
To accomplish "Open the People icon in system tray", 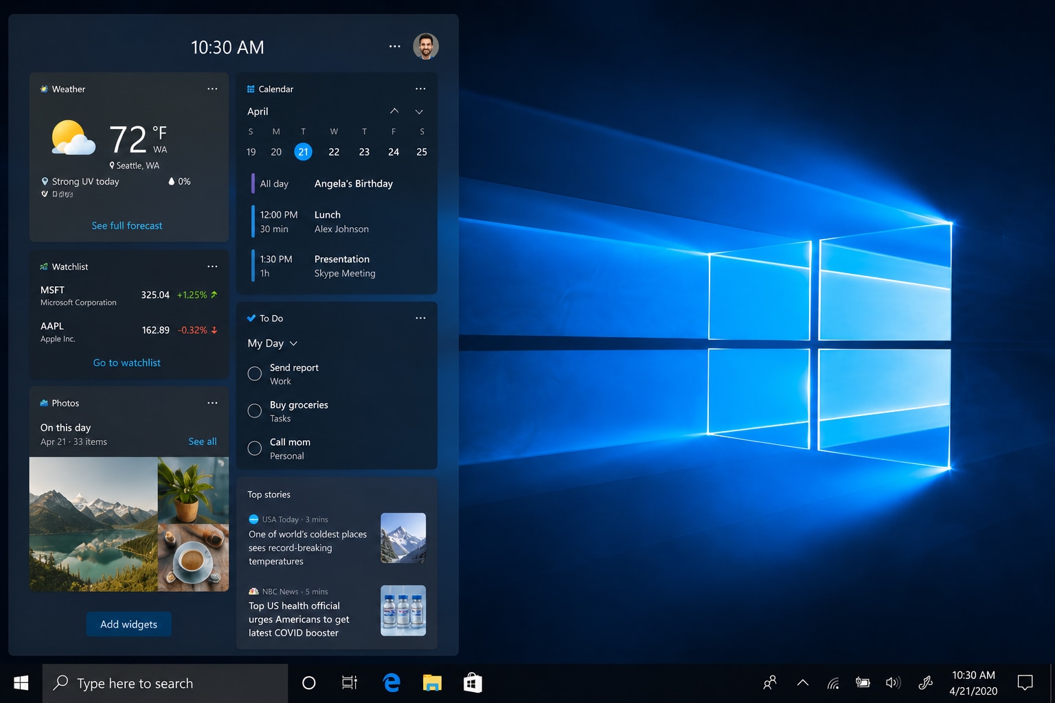I will click(x=770, y=682).
